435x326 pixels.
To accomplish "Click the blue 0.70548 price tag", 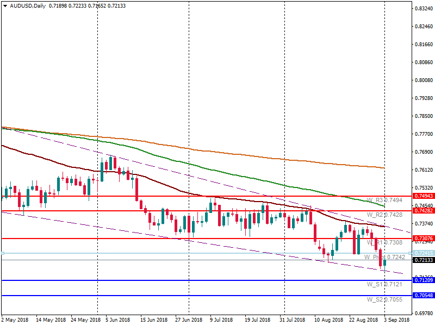I will tap(423, 296).
